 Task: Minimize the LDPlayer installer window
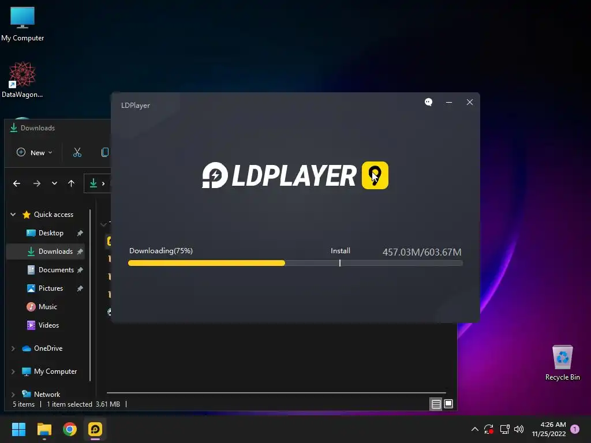click(449, 102)
